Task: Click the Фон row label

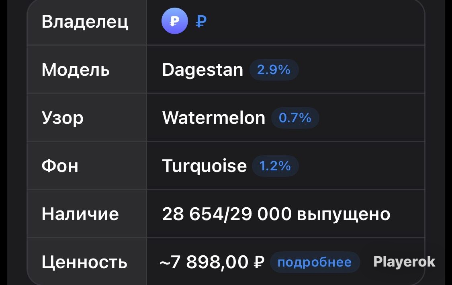Action: (x=60, y=166)
